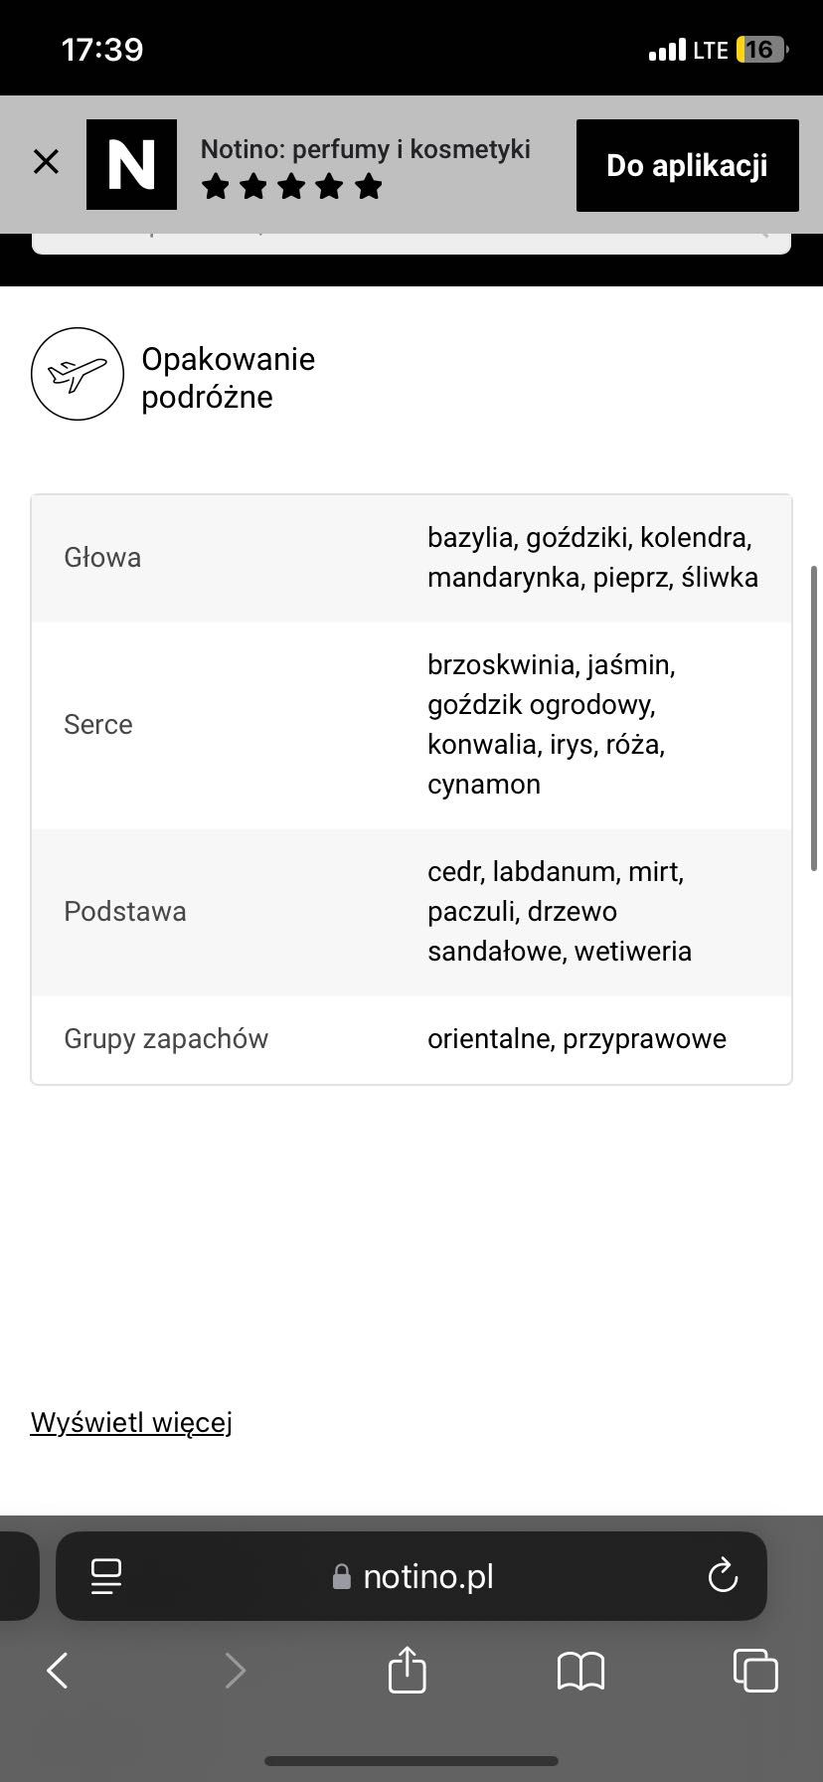Tap the Safari forward arrow
Screen dimensions: 823x1782
[x=235, y=1671]
